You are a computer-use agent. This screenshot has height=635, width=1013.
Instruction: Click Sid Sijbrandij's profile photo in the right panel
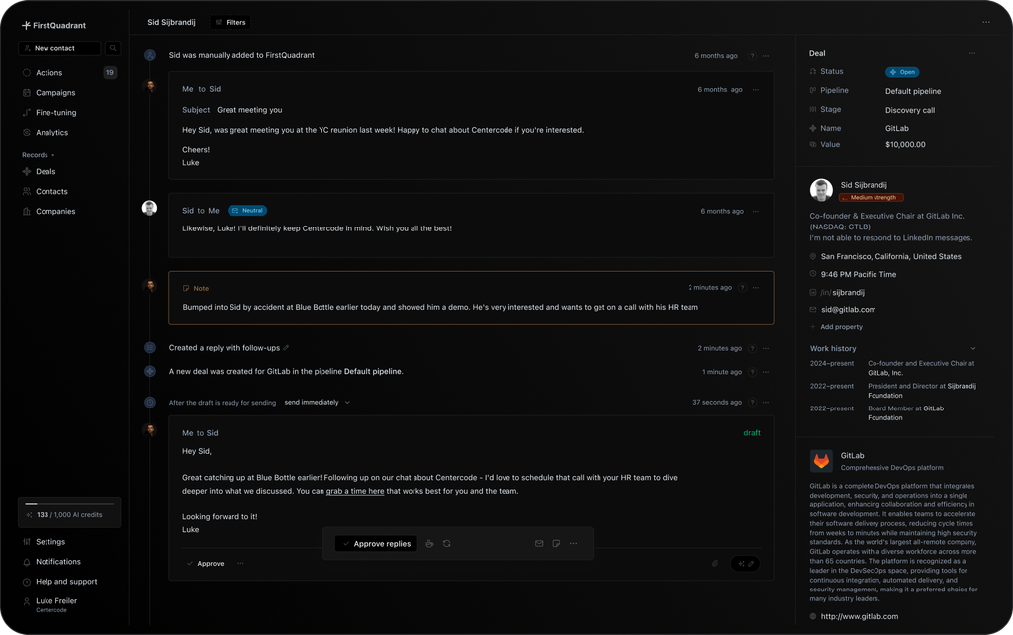click(x=821, y=190)
